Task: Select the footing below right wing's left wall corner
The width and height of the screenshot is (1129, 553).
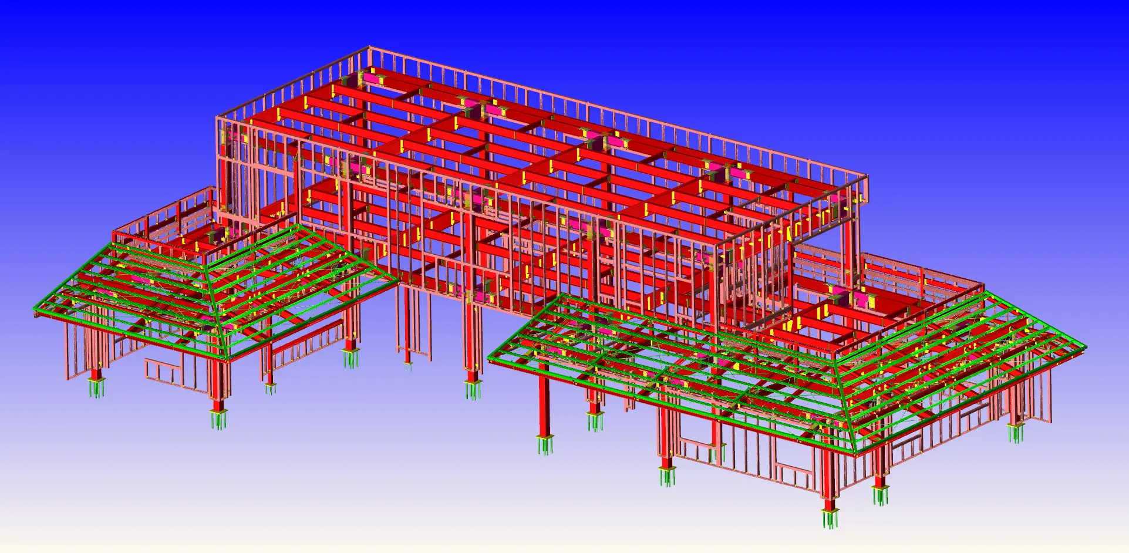Action: 666,476
